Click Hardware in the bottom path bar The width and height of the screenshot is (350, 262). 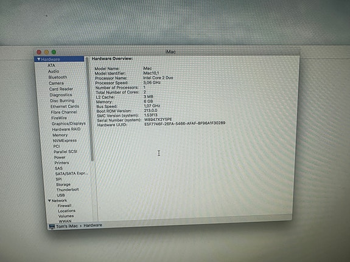[93, 225]
